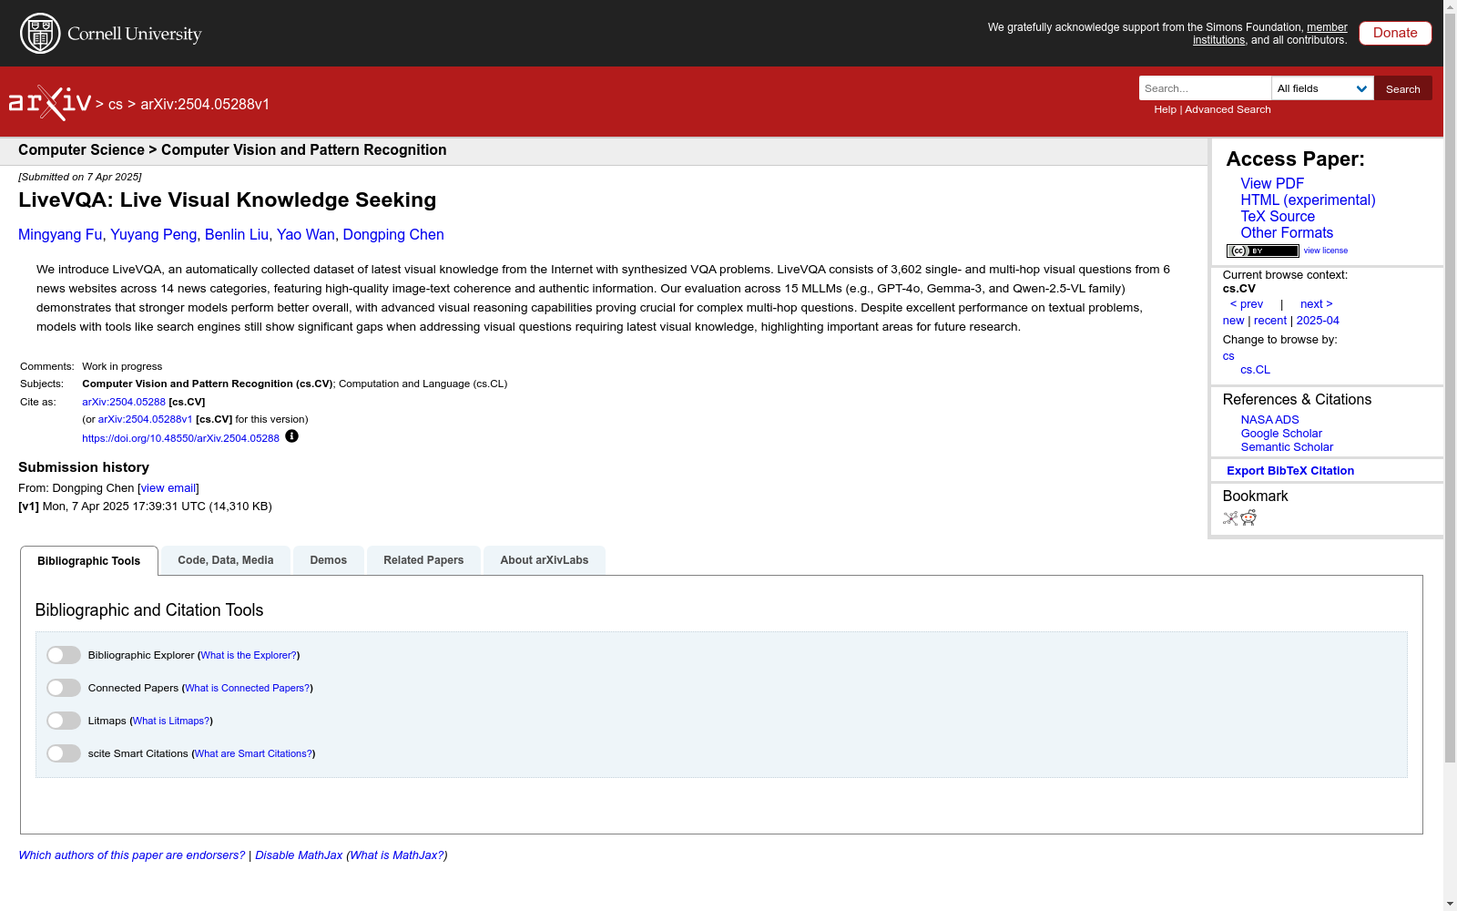This screenshot has width=1457, height=911.
Task: Download the TeX Source
Action: [x=1278, y=216]
